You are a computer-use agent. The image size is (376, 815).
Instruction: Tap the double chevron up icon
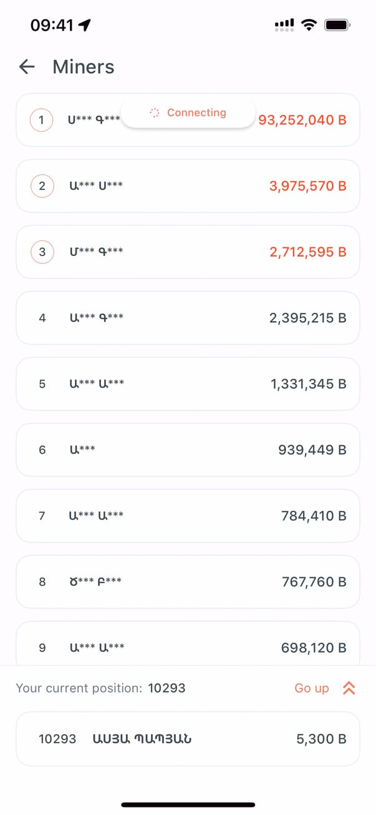349,688
